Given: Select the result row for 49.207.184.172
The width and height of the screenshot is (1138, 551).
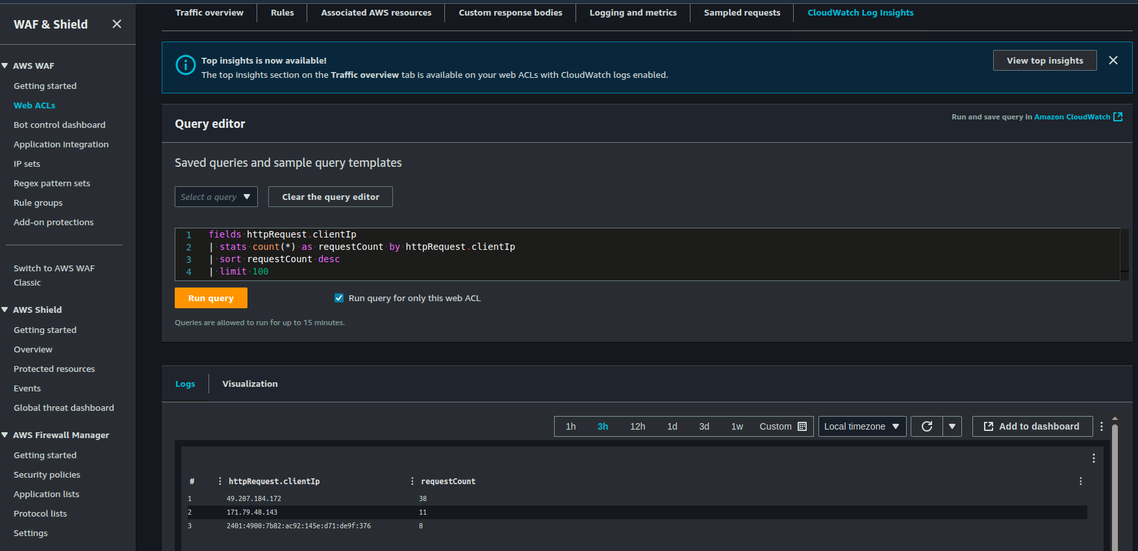Looking at the screenshot, I should coord(637,498).
